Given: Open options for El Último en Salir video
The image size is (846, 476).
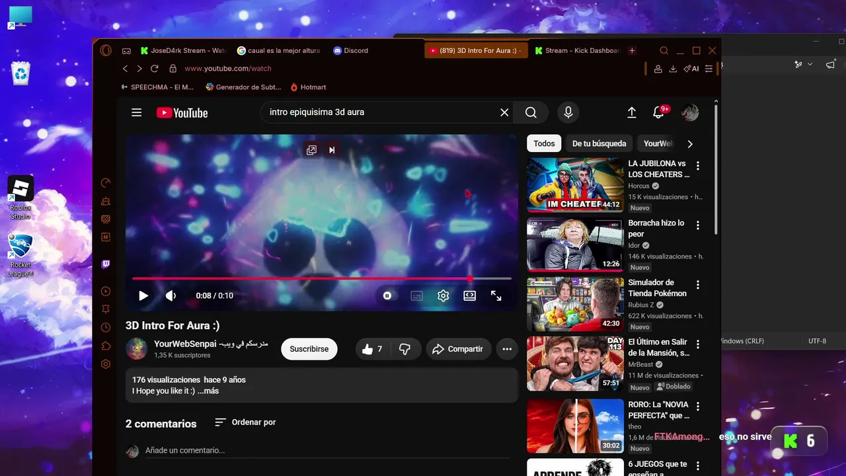Looking at the screenshot, I should (x=698, y=344).
